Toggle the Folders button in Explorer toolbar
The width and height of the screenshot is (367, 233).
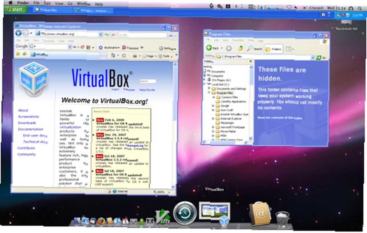[x=273, y=49]
